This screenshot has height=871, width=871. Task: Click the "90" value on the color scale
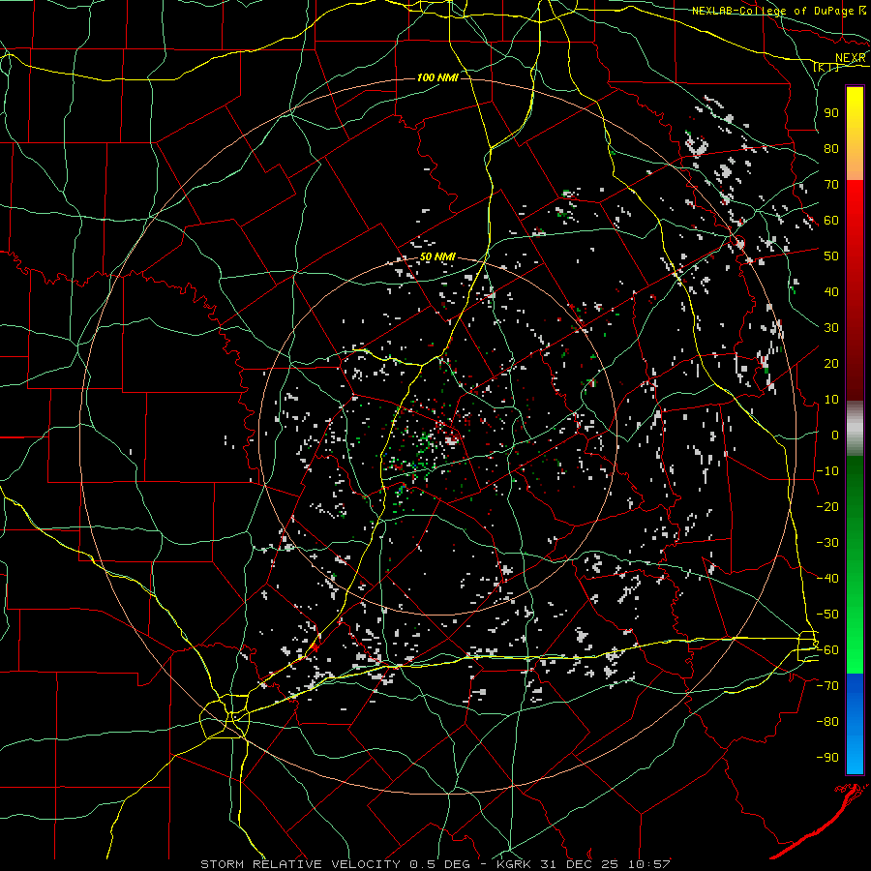tap(831, 113)
